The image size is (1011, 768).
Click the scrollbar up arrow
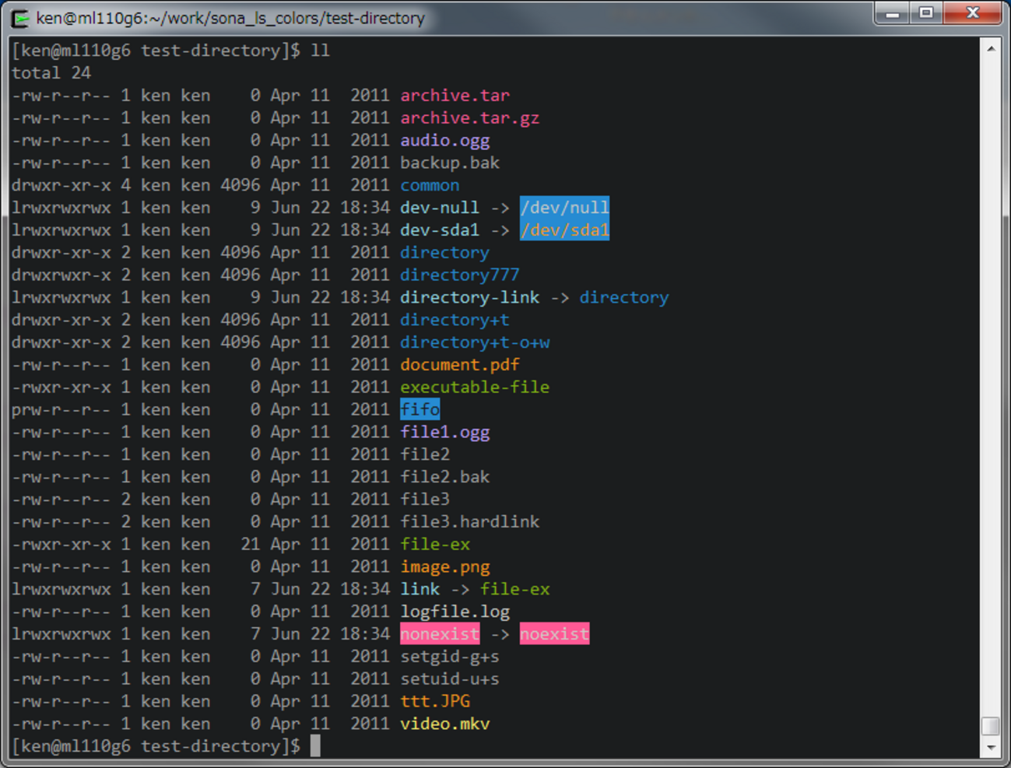991,48
